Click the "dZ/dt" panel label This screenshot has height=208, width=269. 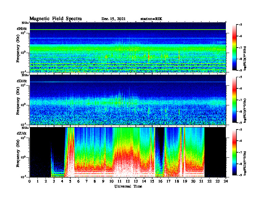click(x=22, y=133)
